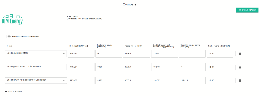Expand the Building current state dropdown
Viewport: 259px width, 96px height.
[x=36, y=54]
